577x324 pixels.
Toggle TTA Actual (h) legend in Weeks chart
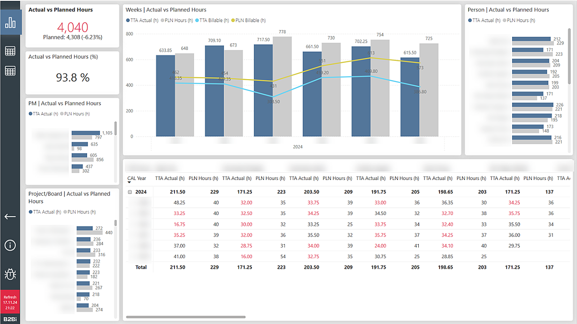tap(142, 20)
